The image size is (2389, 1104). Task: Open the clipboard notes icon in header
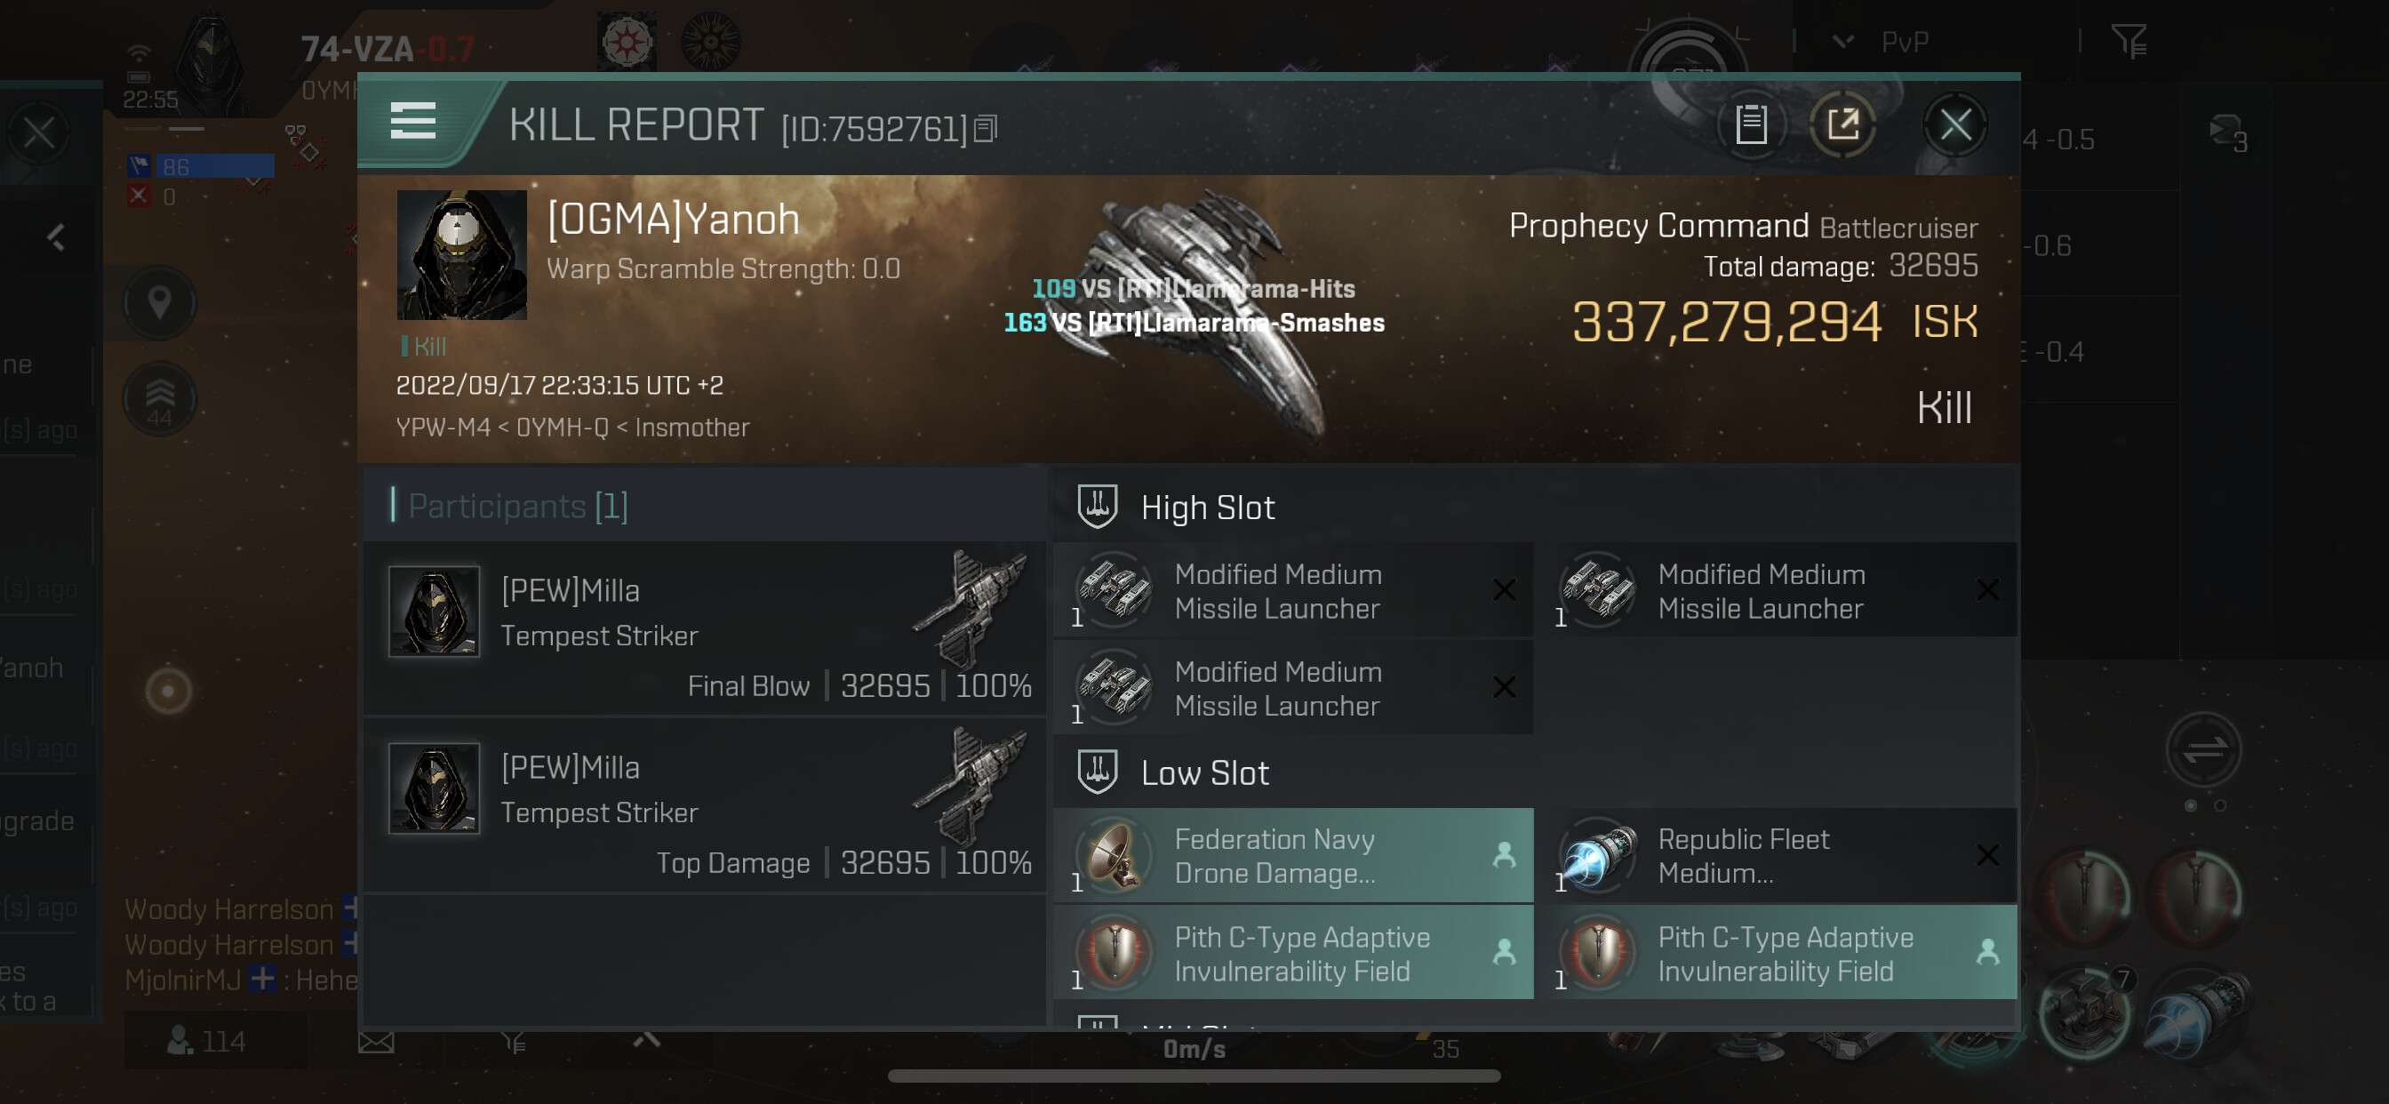[1751, 124]
